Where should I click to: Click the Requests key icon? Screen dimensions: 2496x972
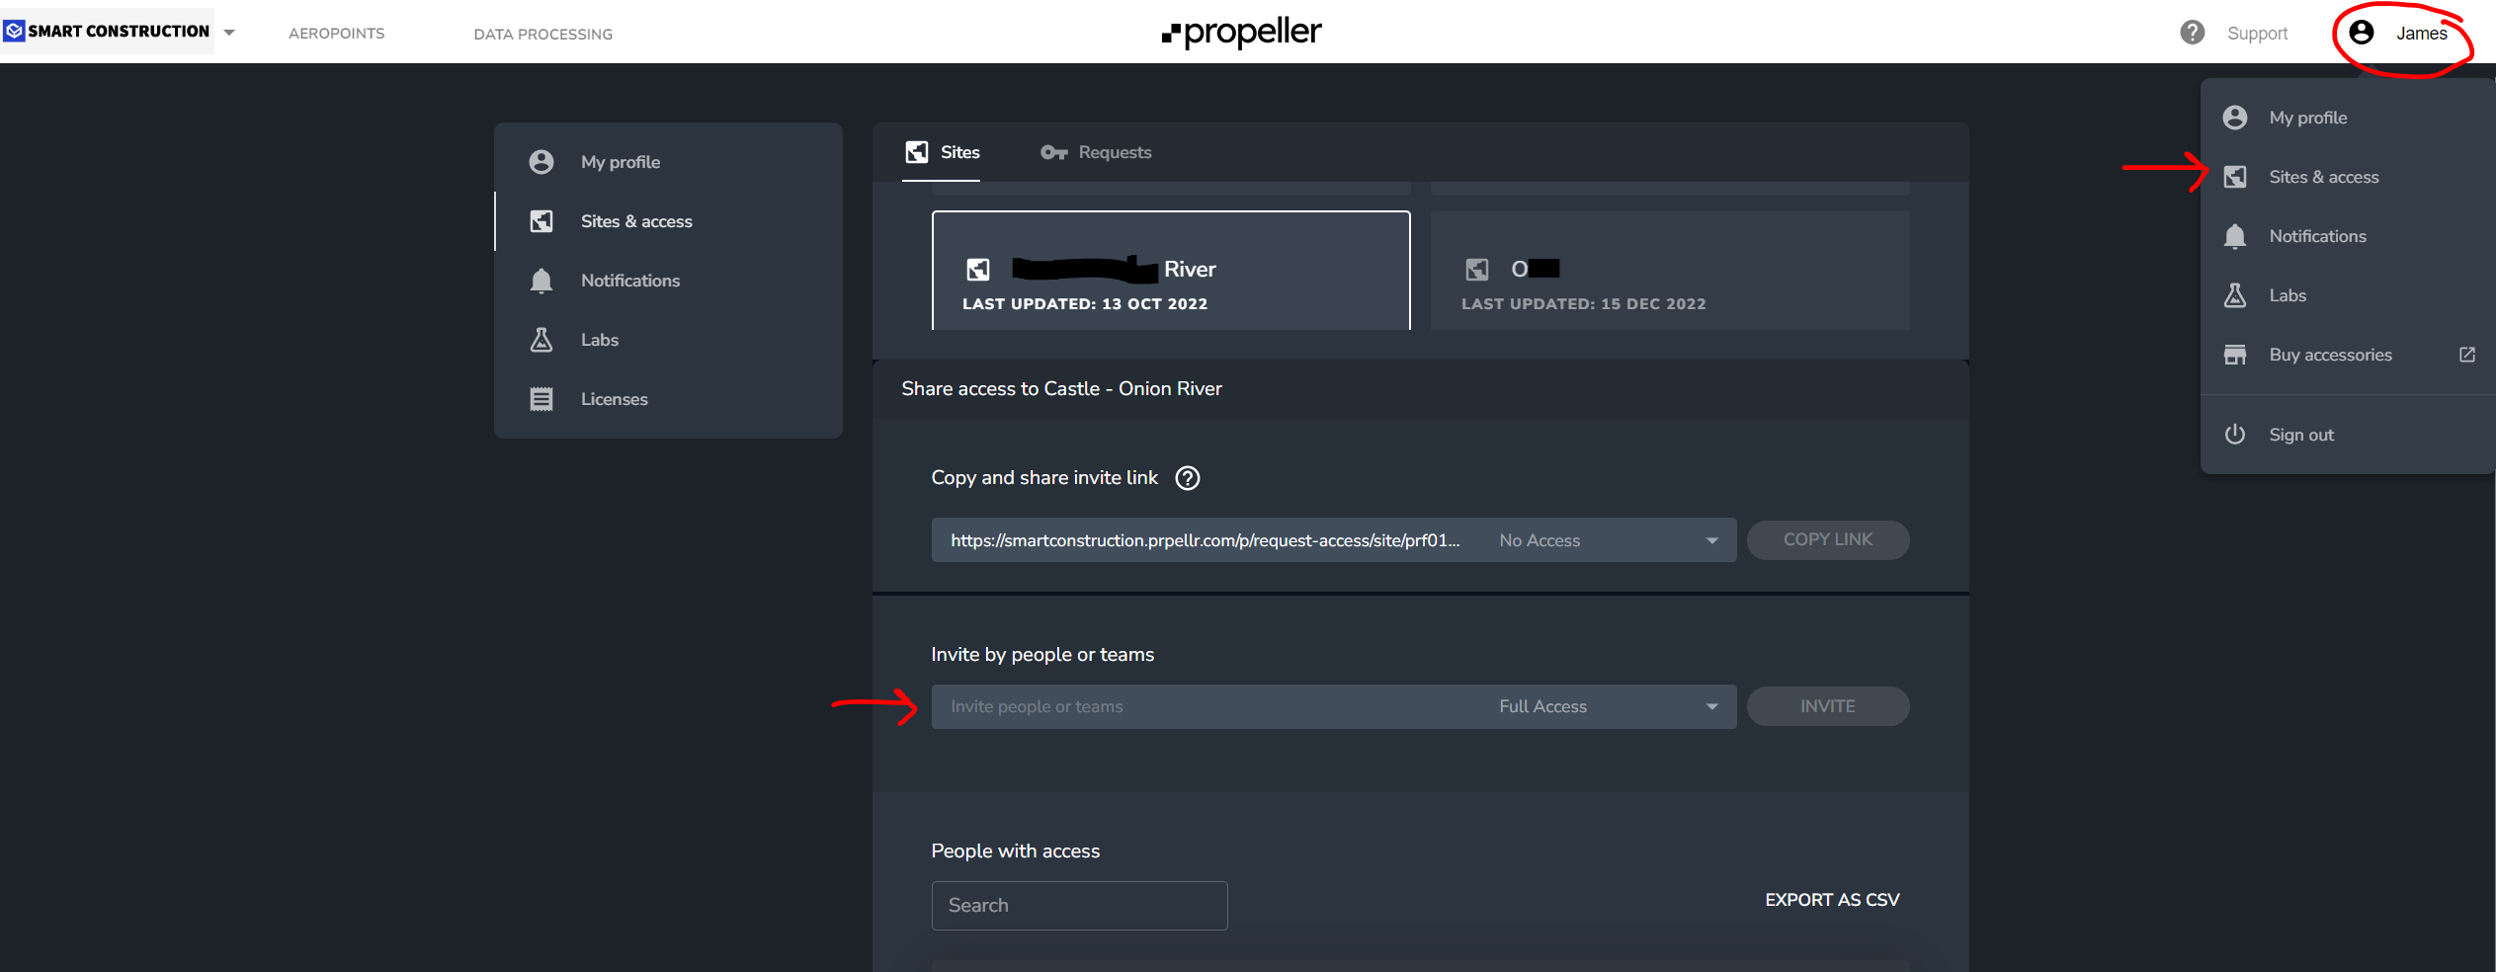1053,152
